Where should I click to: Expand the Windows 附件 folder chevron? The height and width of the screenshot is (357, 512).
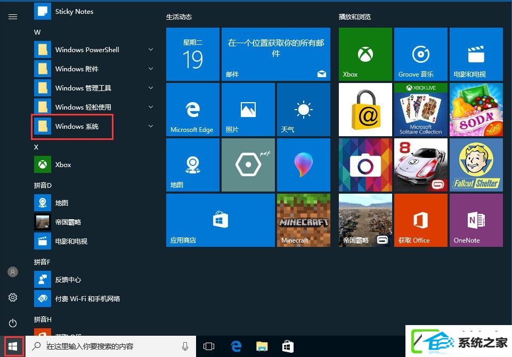click(x=151, y=69)
